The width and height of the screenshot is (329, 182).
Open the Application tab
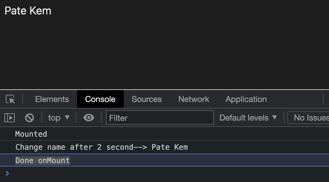point(246,99)
